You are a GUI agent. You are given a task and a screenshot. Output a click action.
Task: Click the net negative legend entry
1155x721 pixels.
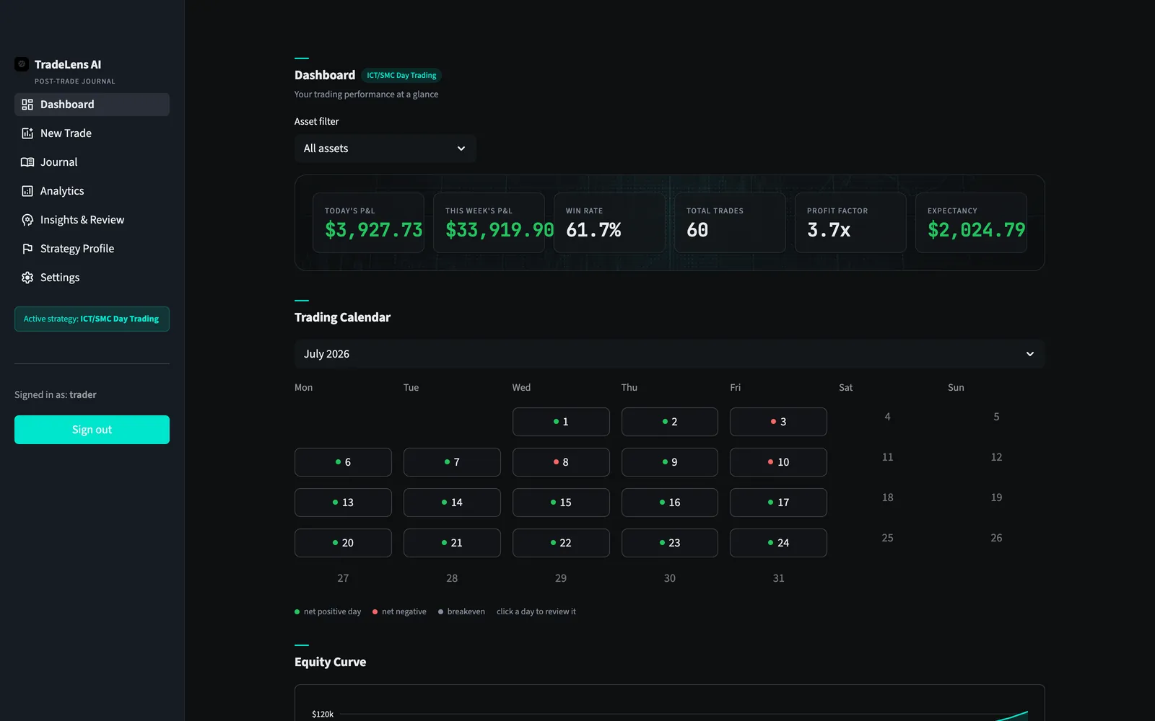click(x=399, y=611)
